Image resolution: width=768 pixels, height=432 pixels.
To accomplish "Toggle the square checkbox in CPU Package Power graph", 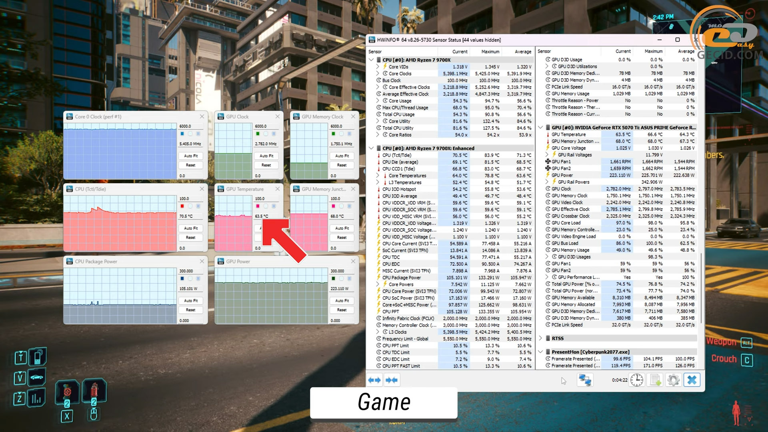I will click(198, 278).
